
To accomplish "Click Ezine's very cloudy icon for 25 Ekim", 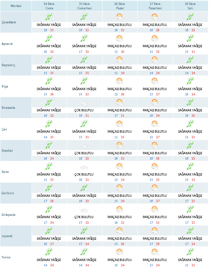I will click(x=84, y=167).
